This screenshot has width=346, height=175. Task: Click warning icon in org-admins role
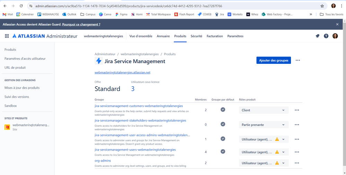277,163
